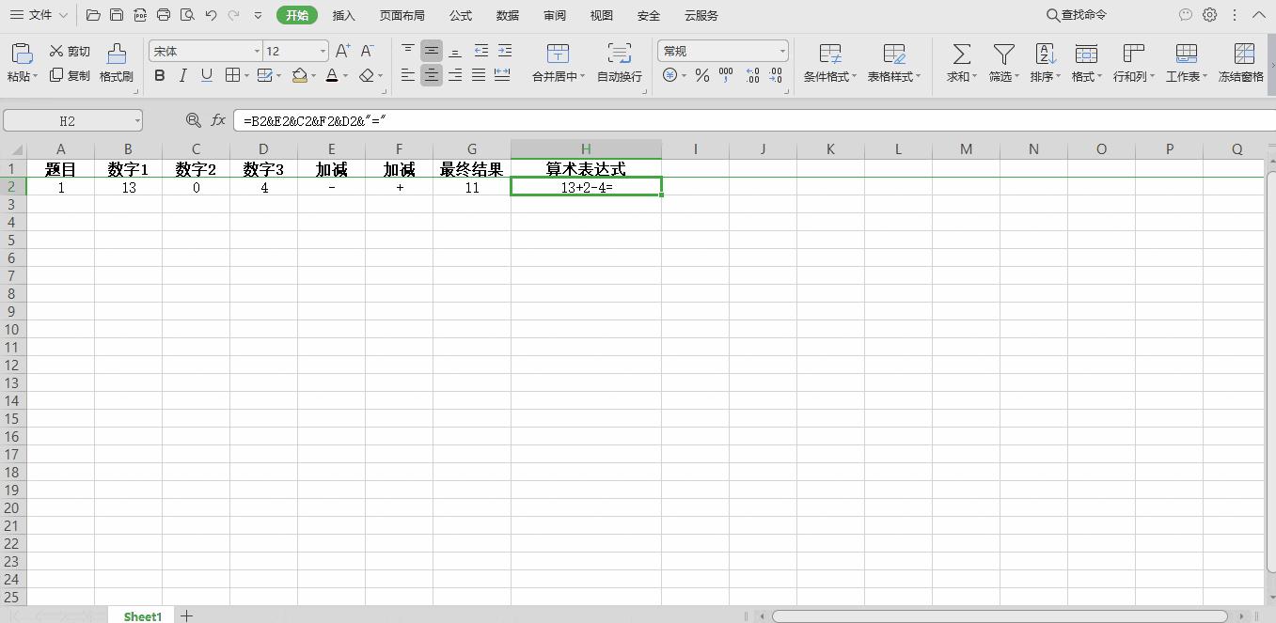Open the 数据 menu
Screen dimensions: 1276x623
(507, 15)
